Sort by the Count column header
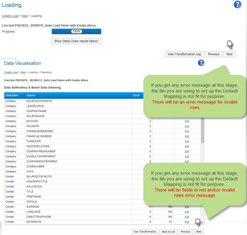Screen dimensions: 247x235 point(137,95)
